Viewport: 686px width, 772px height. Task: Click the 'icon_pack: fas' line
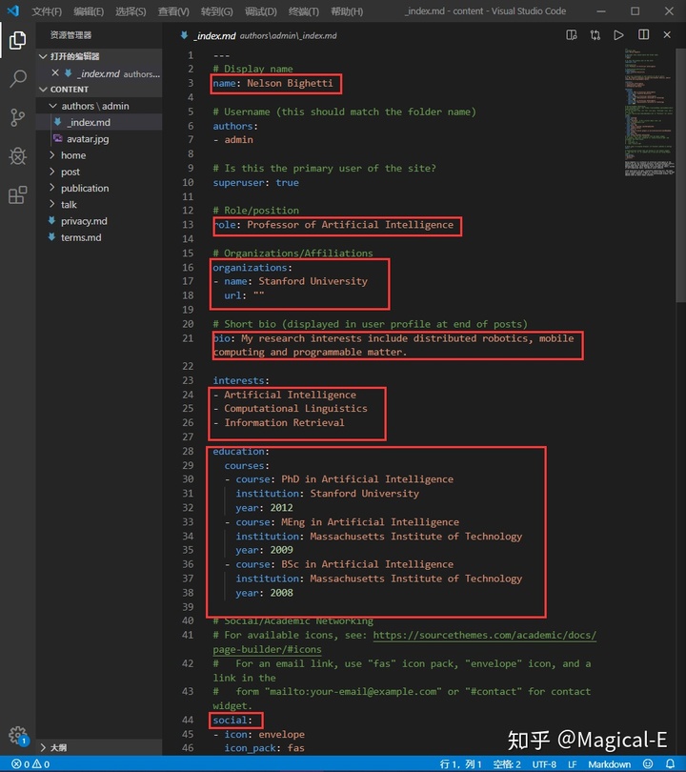tap(264, 748)
